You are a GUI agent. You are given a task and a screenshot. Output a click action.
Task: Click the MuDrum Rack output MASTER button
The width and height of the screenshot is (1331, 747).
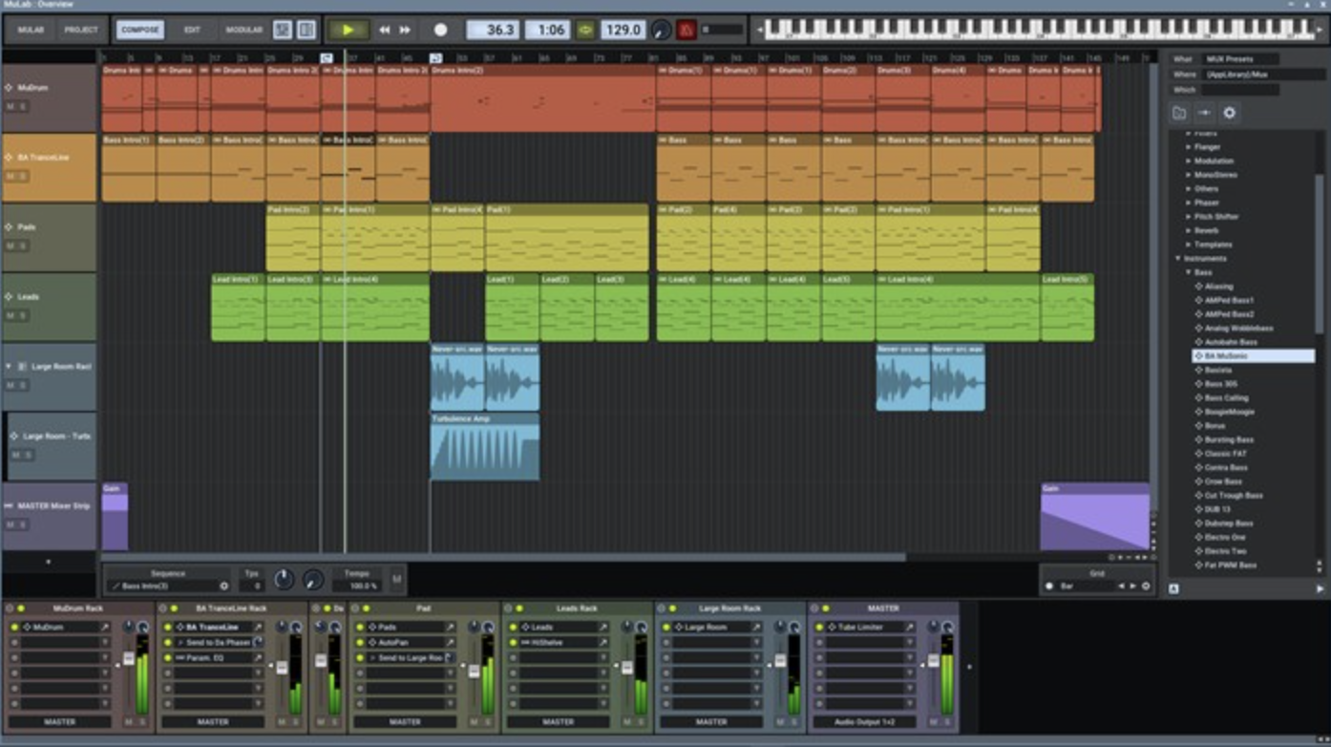click(59, 722)
